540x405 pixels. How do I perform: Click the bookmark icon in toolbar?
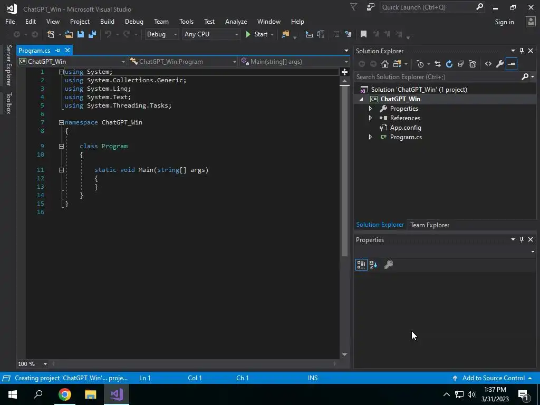(x=363, y=34)
